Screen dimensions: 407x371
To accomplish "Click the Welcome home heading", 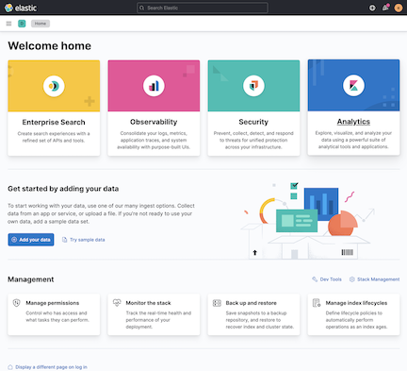I will tap(49, 46).
